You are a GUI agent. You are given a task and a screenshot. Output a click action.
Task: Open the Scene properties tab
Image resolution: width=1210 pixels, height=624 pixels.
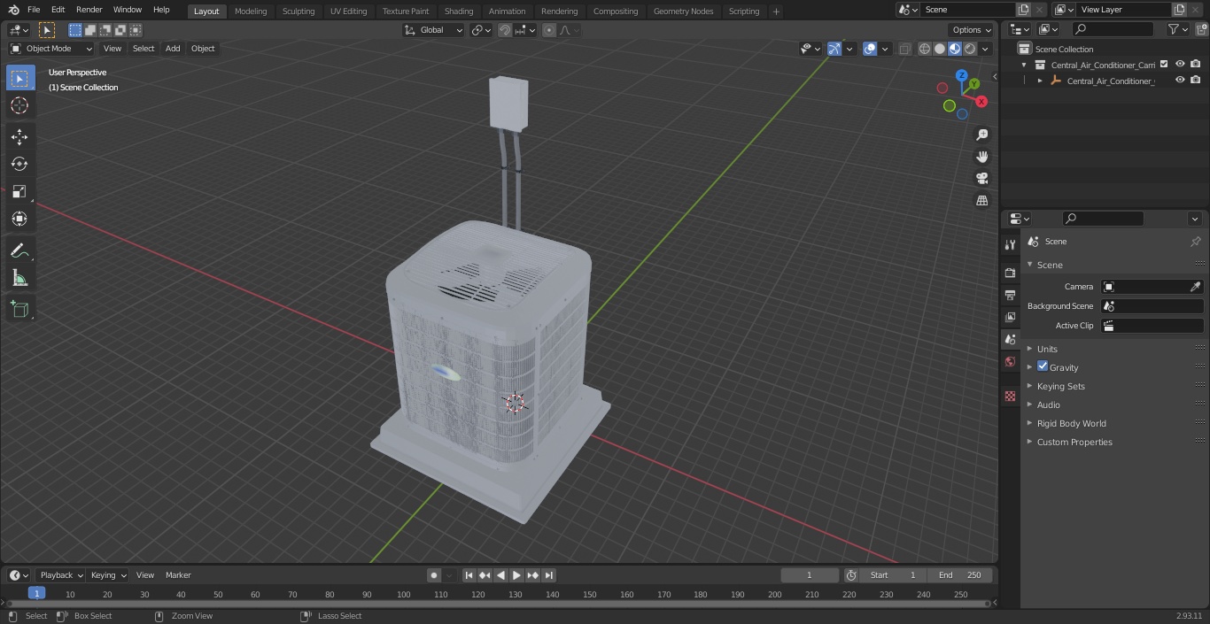[1010, 339]
